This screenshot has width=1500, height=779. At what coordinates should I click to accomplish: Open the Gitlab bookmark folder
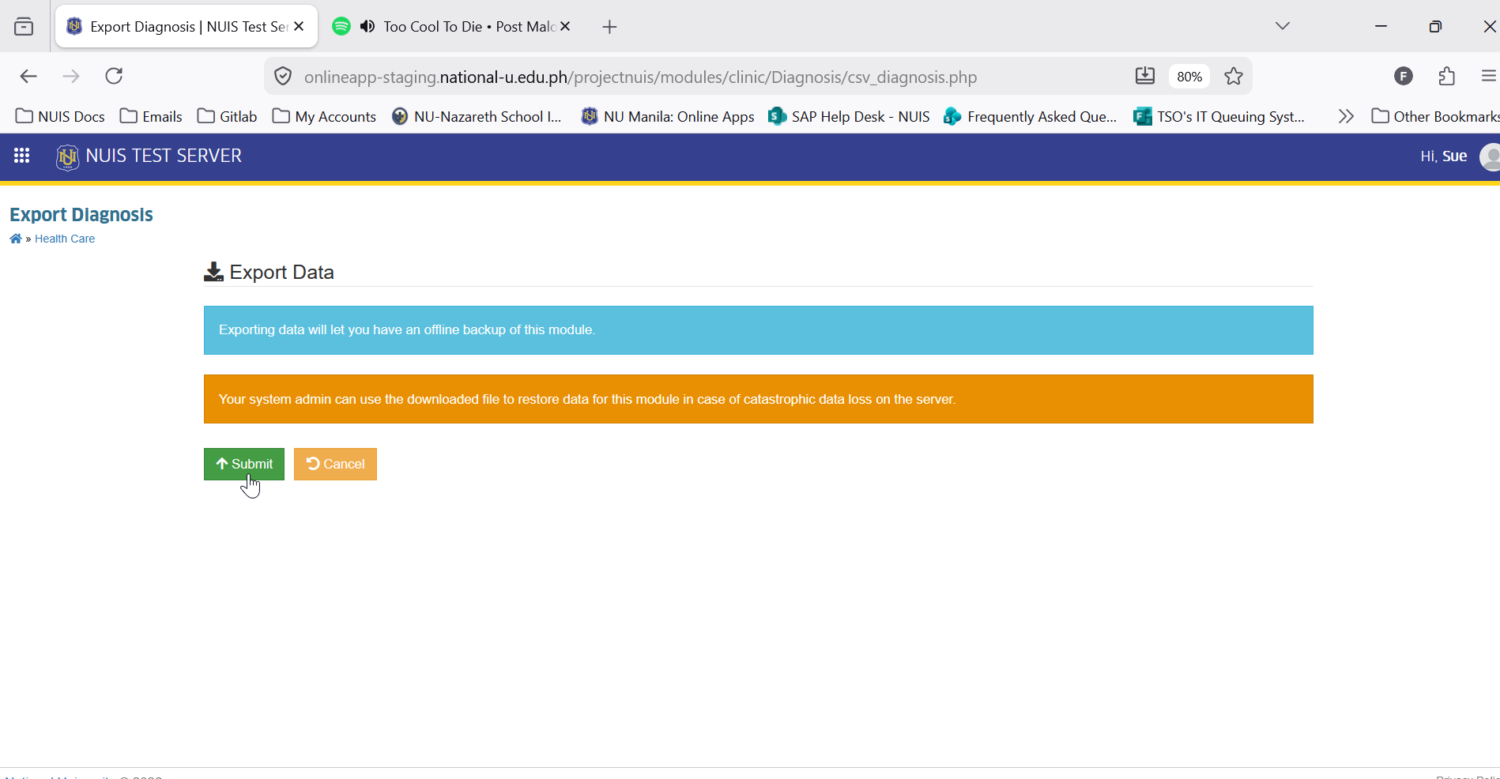(x=228, y=116)
